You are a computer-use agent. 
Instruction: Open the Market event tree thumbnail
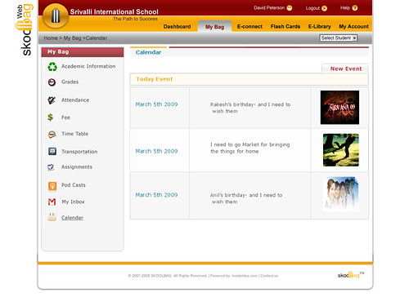coord(341,150)
